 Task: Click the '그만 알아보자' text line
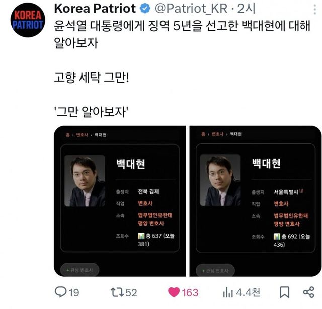(x=92, y=112)
